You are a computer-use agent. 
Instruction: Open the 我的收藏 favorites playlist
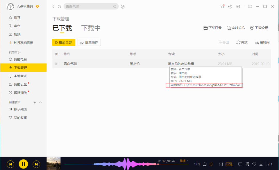pyautogui.click(x=18, y=118)
